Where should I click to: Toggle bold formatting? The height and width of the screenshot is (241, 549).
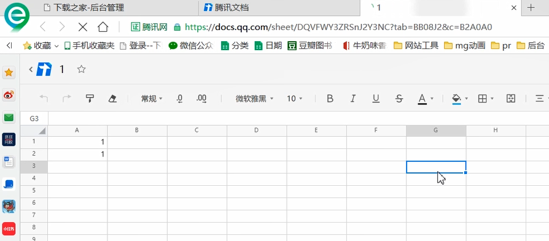tap(330, 99)
